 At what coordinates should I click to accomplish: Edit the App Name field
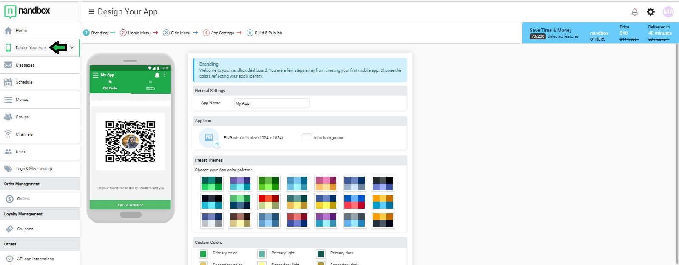[x=272, y=103]
